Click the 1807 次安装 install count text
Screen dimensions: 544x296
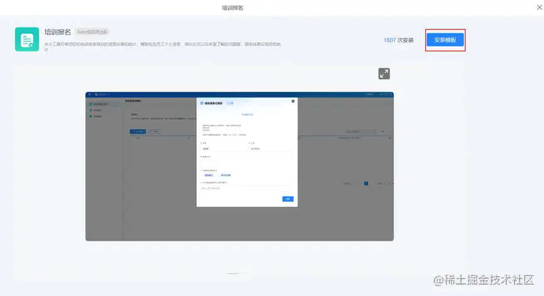coord(398,40)
